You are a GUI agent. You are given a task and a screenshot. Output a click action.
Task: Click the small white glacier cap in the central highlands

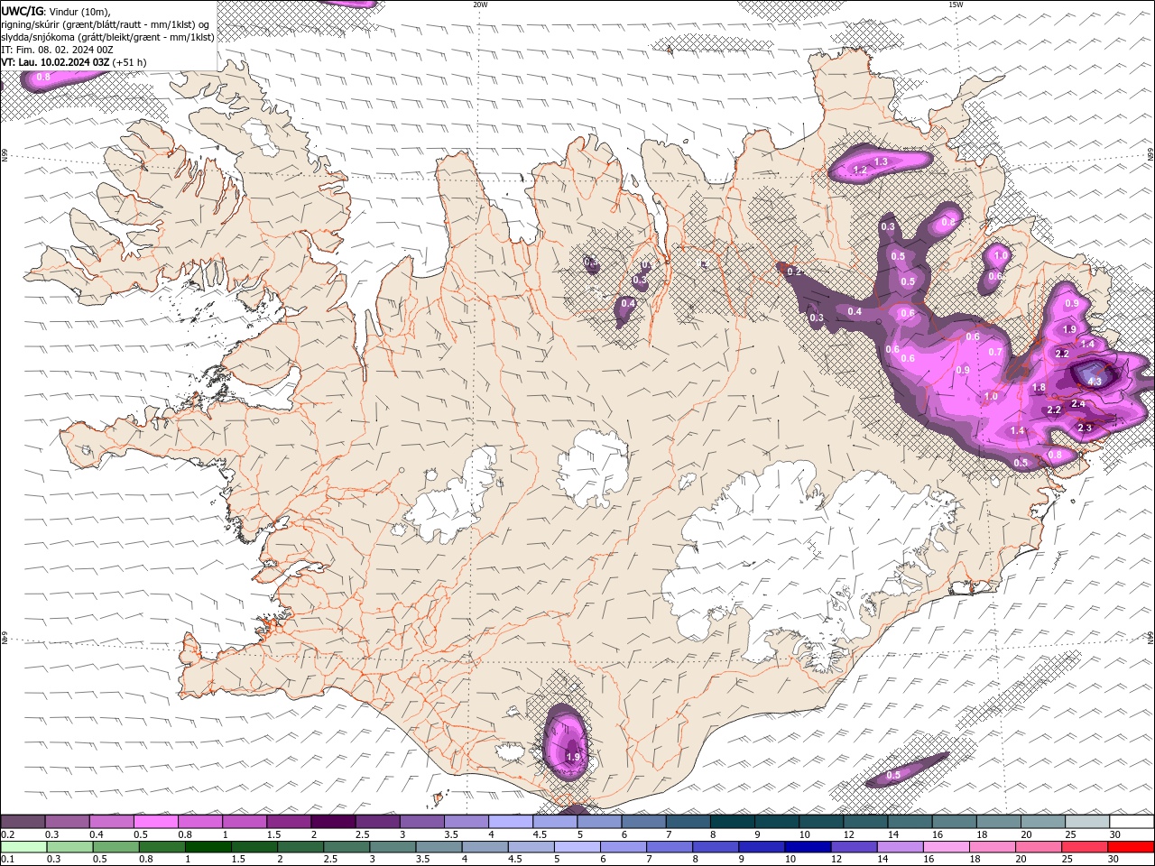pos(594,467)
